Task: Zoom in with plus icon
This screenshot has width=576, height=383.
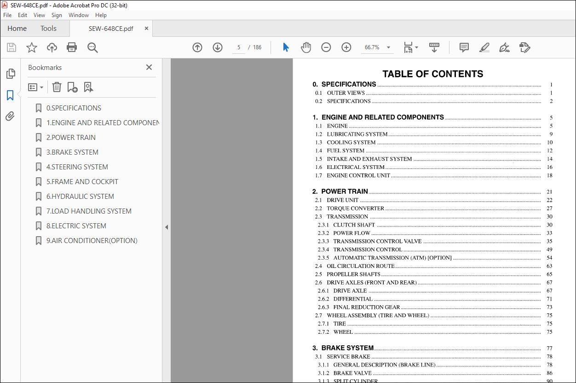Action: pos(346,47)
